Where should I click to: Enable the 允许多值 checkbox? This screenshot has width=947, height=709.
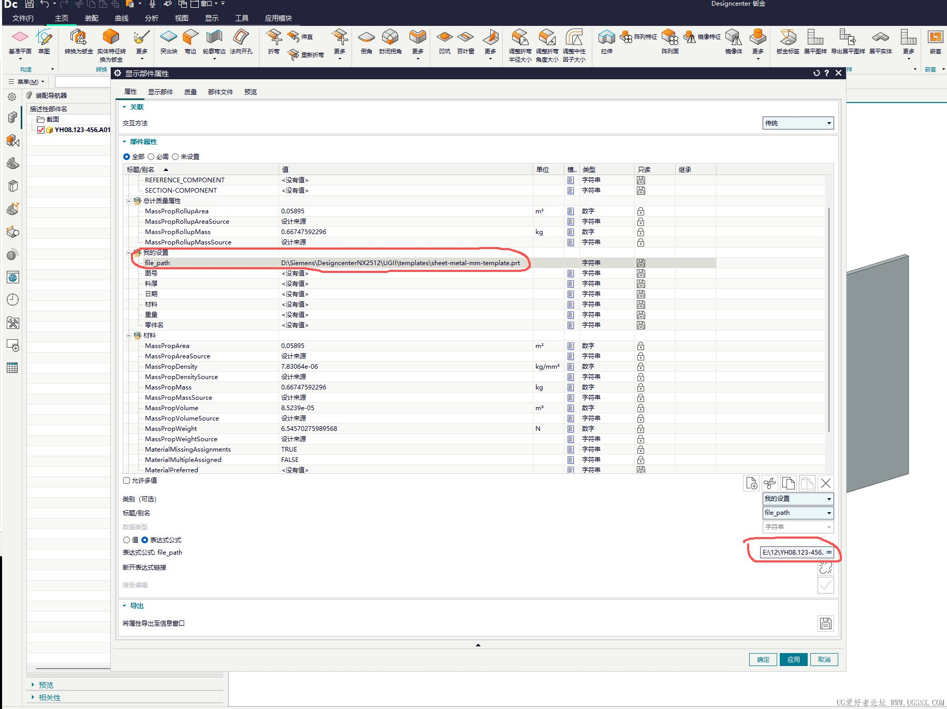[x=127, y=481]
